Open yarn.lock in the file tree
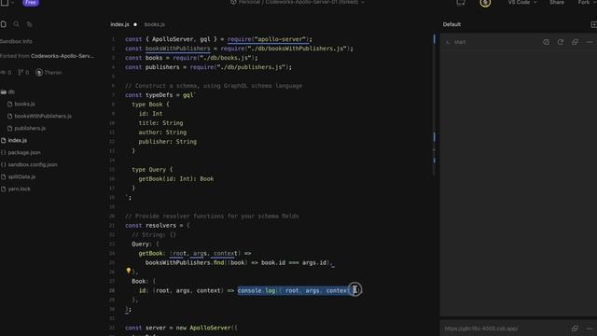597x336 pixels. pos(19,189)
